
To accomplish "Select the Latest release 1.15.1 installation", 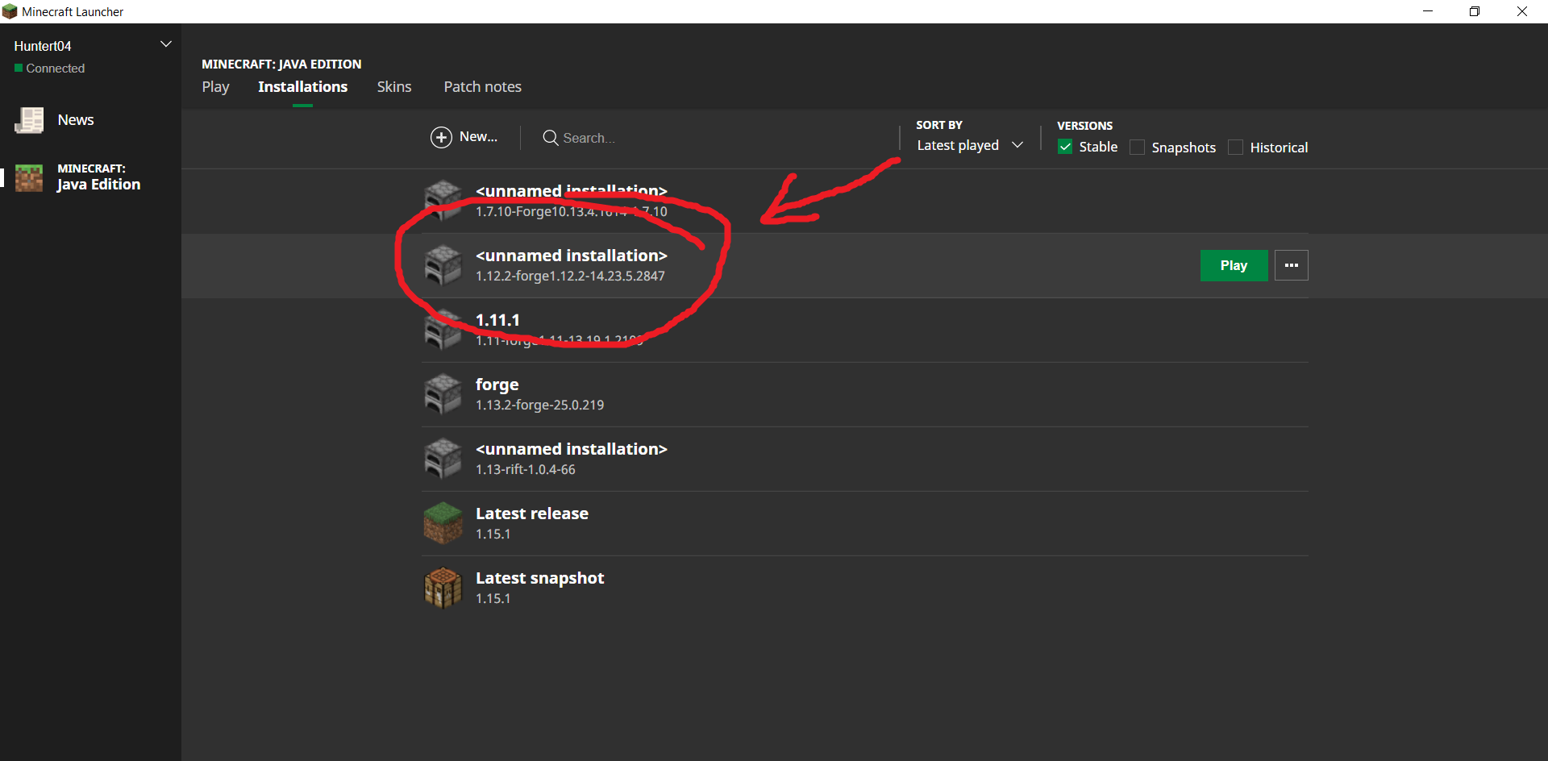I will 864,523.
